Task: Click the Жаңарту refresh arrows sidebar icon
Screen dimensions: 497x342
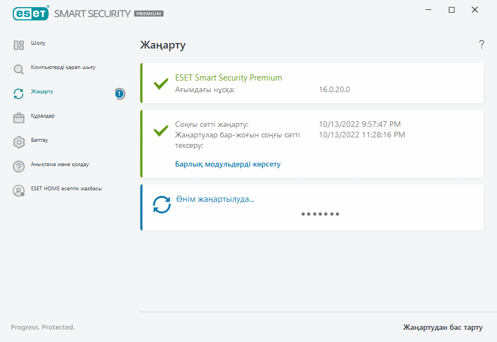Action: click(19, 94)
